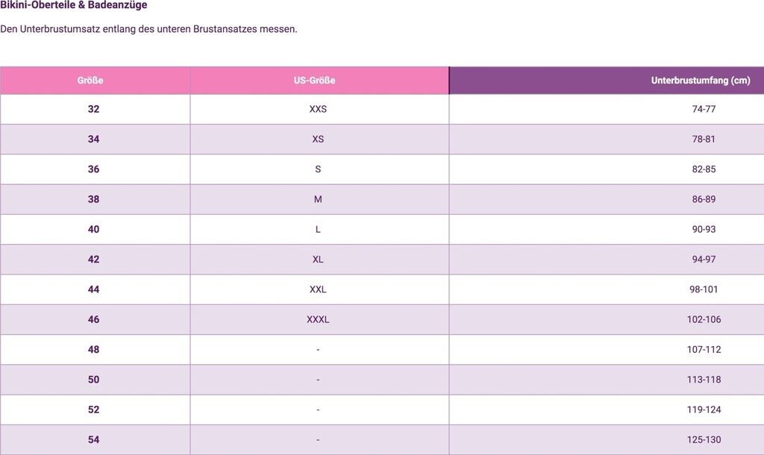764x455 pixels.
Task: Click the XXXL US size cell
Action: pyautogui.click(x=318, y=320)
